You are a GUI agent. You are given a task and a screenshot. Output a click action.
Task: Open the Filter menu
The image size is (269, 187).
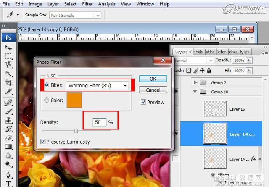(x=87, y=4)
